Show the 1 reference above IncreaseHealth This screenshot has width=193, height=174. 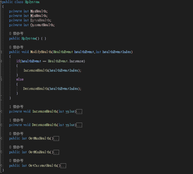pos(16,107)
